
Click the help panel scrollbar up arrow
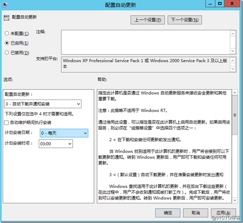[235, 93]
